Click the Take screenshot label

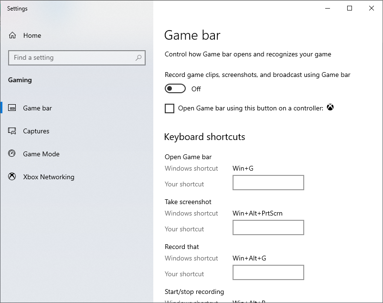188,202
